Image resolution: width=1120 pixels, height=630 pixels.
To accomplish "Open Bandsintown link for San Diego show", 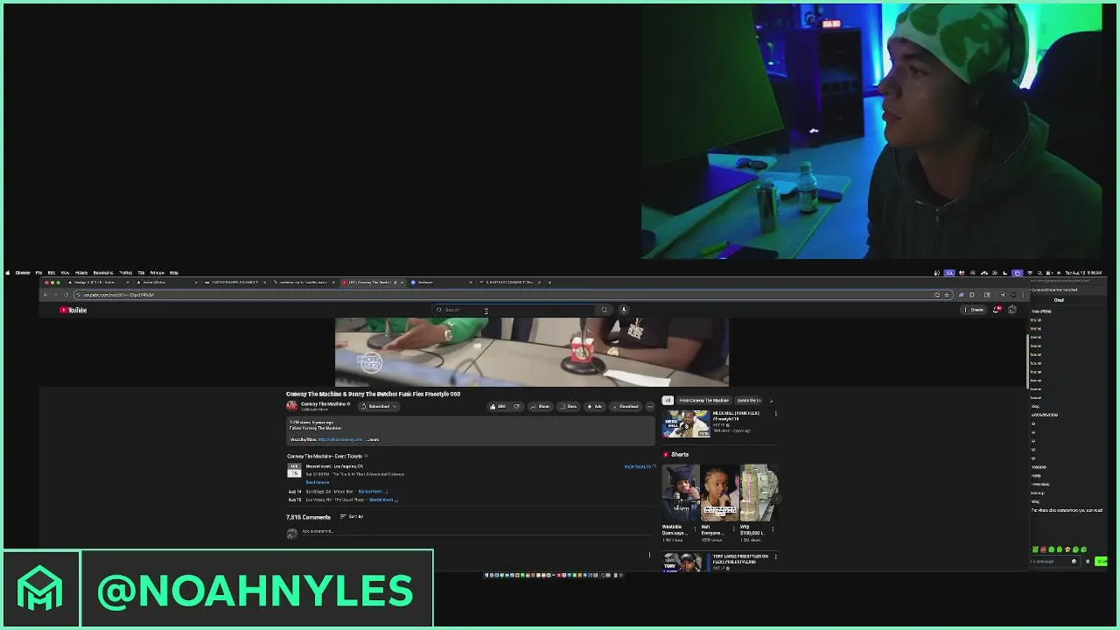I will pos(373,492).
